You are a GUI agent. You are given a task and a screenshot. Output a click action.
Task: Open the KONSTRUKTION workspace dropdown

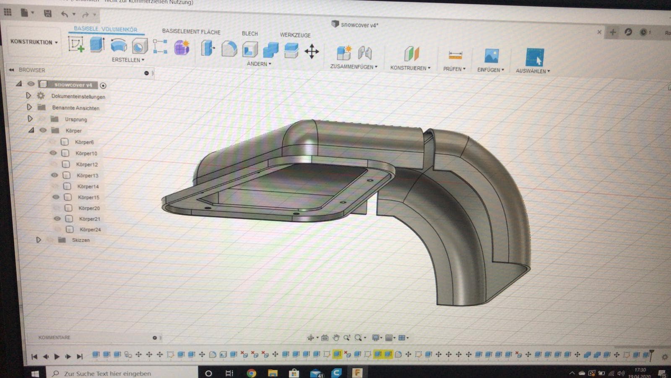pyautogui.click(x=34, y=42)
